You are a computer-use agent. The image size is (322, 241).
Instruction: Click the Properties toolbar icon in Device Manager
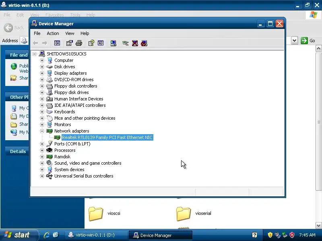point(69,43)
